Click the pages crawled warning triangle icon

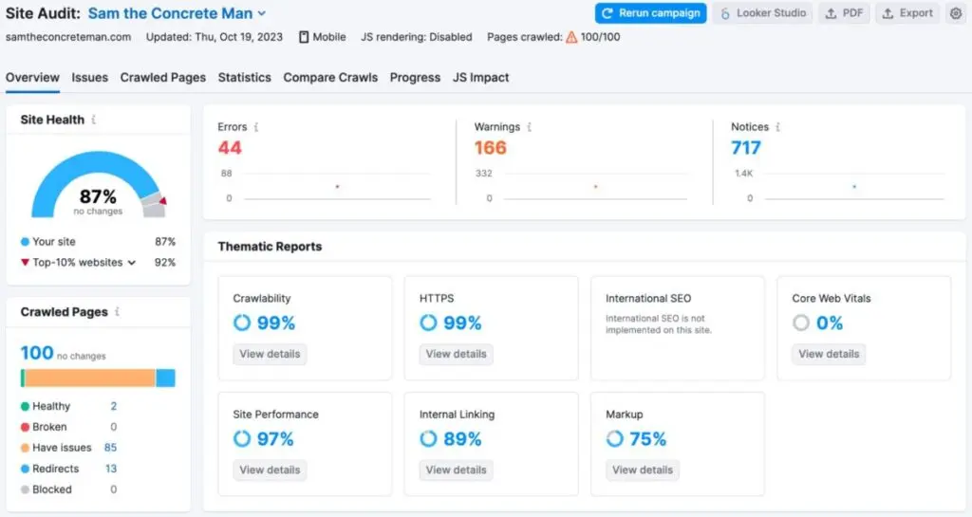[571, 37]
